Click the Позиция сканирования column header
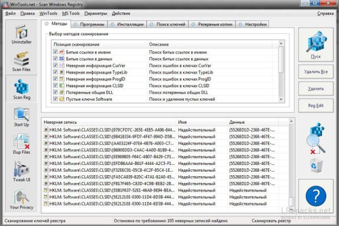The width and height of the screenshot is (339, 226). point(99,44)
